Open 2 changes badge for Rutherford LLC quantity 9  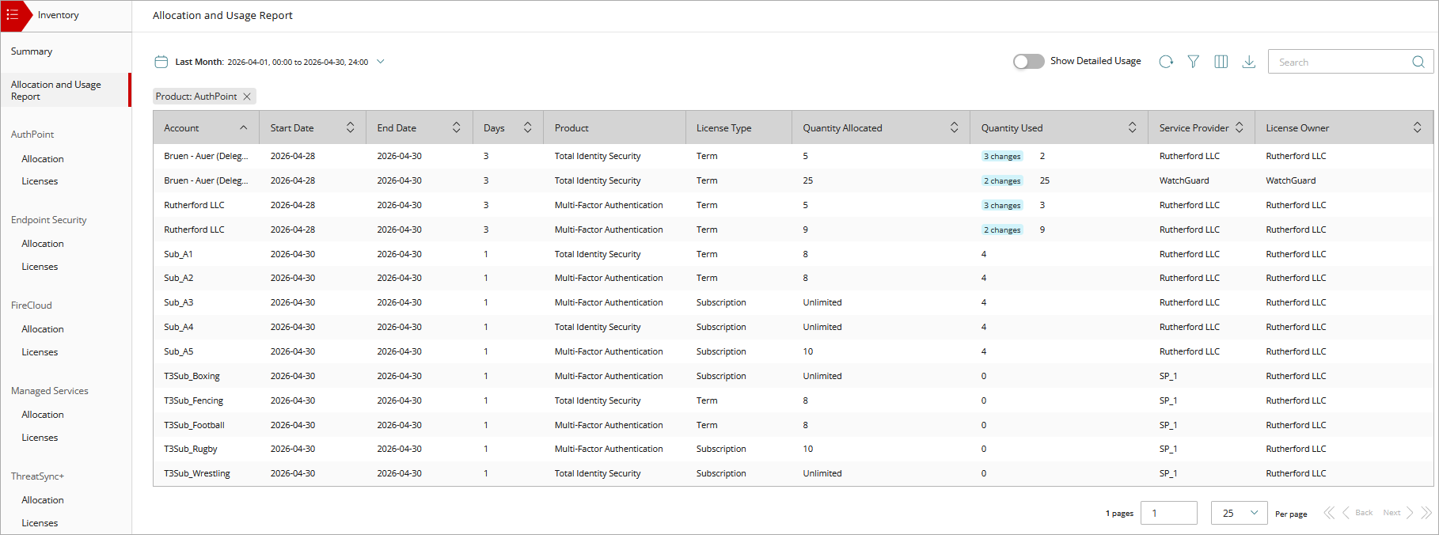coord(1002,230)
